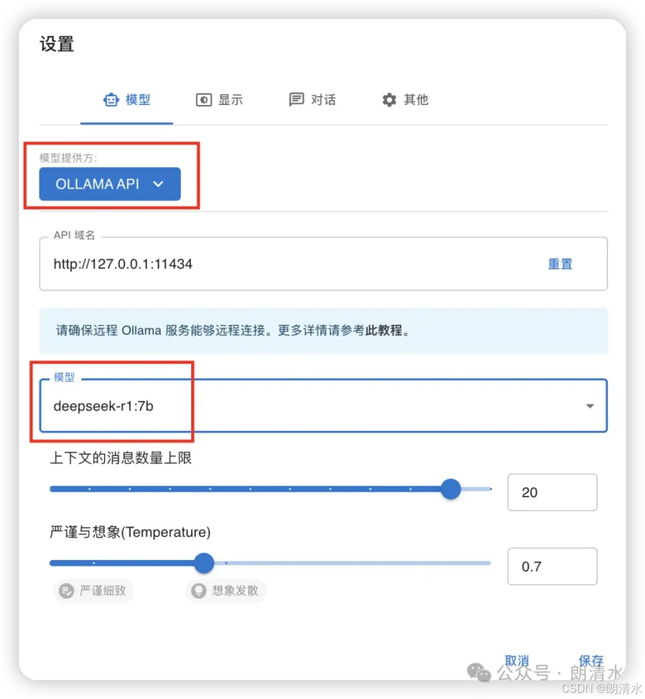Click the message limit value field showing 20
The width and height of the screenshot is (645, 699).
[552, 492]
